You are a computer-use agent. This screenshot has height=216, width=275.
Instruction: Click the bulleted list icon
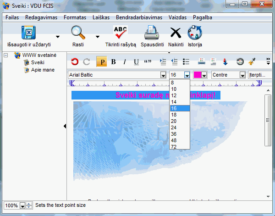[x=186, y=61]
